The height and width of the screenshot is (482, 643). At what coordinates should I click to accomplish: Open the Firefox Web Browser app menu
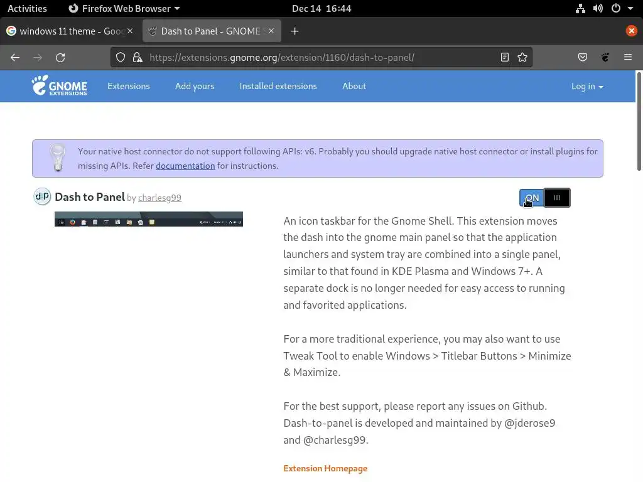coord(124,8)
